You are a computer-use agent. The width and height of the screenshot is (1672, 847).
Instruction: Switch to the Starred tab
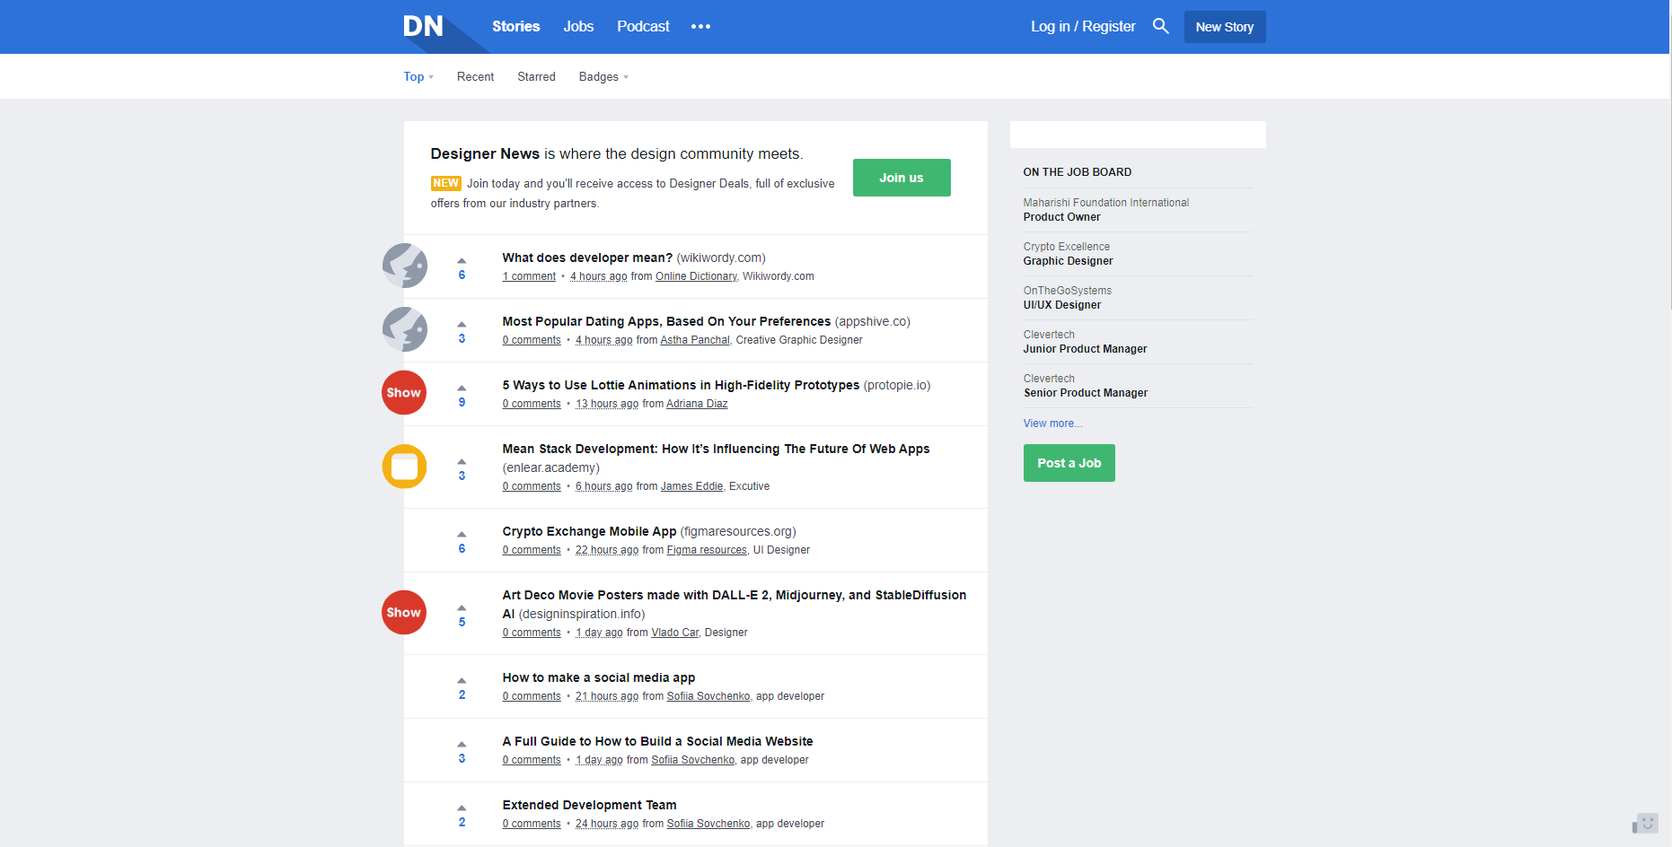click(x=536, y=76)
